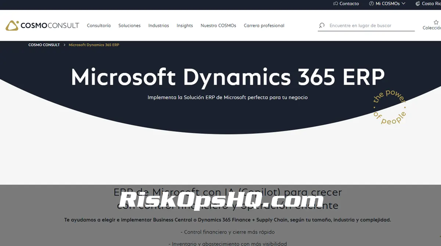Open the Mi COSMOs link
The width and height of the screenshot is (441, 246).
pyautogui.click(x=388, y=4)
